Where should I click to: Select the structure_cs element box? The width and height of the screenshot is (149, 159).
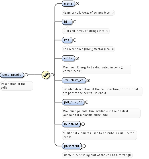74,80
